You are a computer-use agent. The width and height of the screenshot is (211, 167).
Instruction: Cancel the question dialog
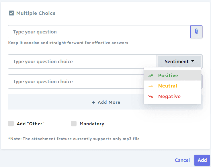pyautogui.click(x=182, y=160)
